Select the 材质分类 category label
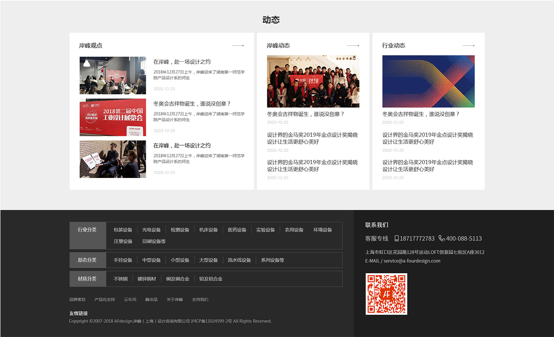Screen dimensions: 554x337 click(x=87, y=279)
